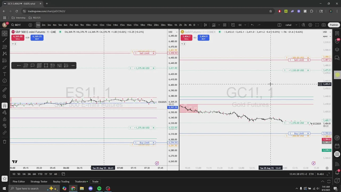341x192 pixels.
Task: Select the 1h timeframe
Action: pos(176,25)
